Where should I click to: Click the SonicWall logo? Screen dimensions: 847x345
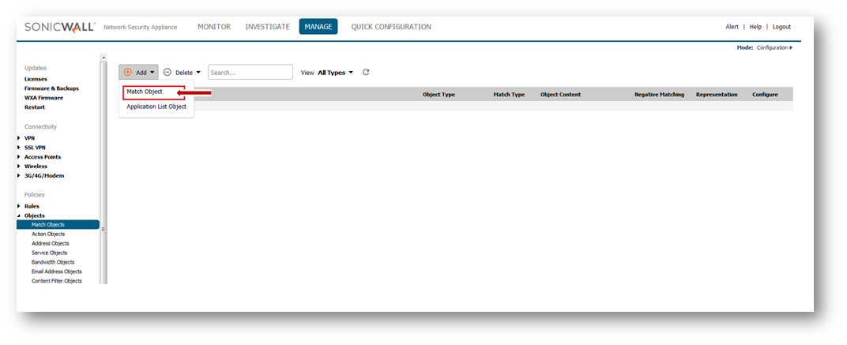(60, 27)
